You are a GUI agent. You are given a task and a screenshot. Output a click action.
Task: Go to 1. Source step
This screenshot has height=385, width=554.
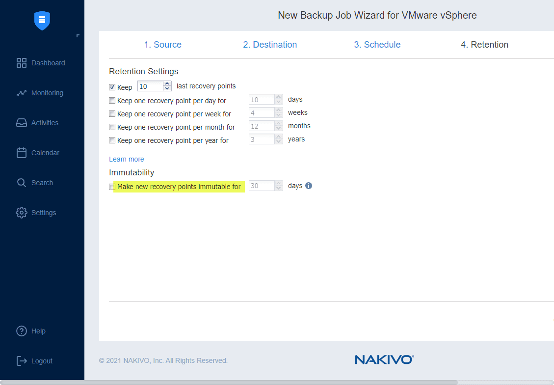163,45
